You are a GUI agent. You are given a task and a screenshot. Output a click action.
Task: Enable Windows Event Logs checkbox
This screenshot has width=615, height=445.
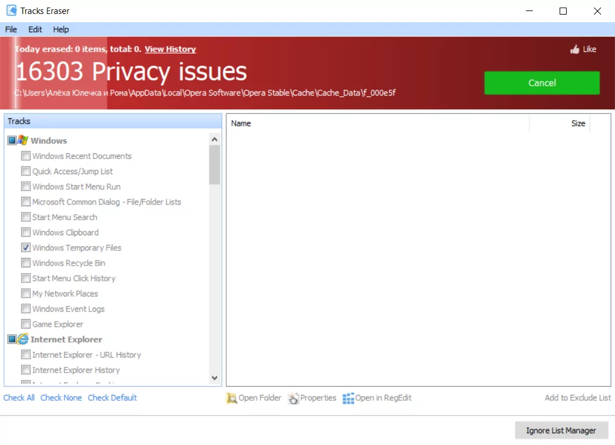[x=26, y=309]
